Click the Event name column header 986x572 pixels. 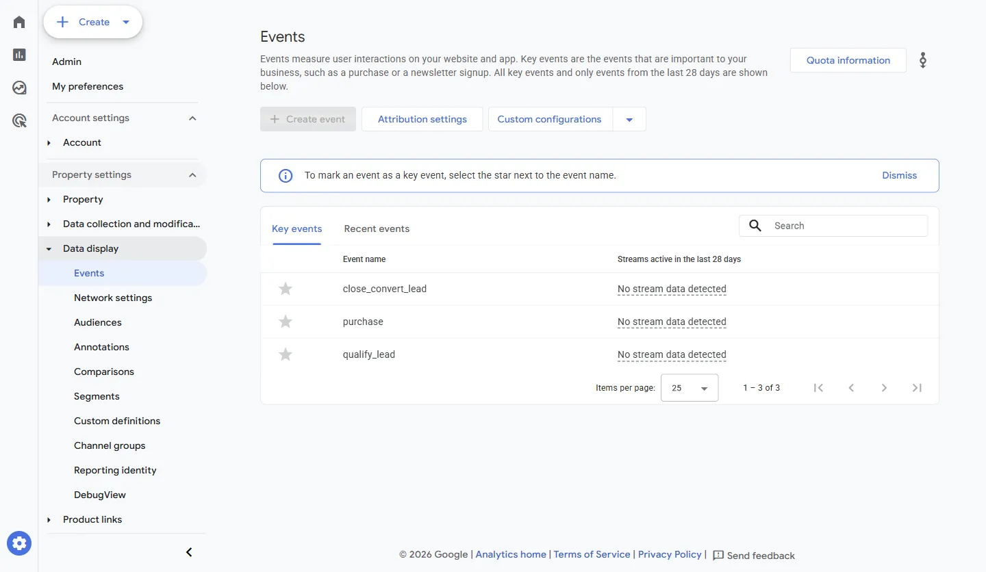364,259
